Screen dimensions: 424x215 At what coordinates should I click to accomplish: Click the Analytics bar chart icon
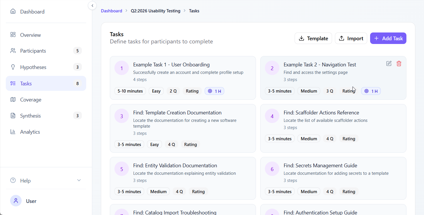[x=13, y=132]
